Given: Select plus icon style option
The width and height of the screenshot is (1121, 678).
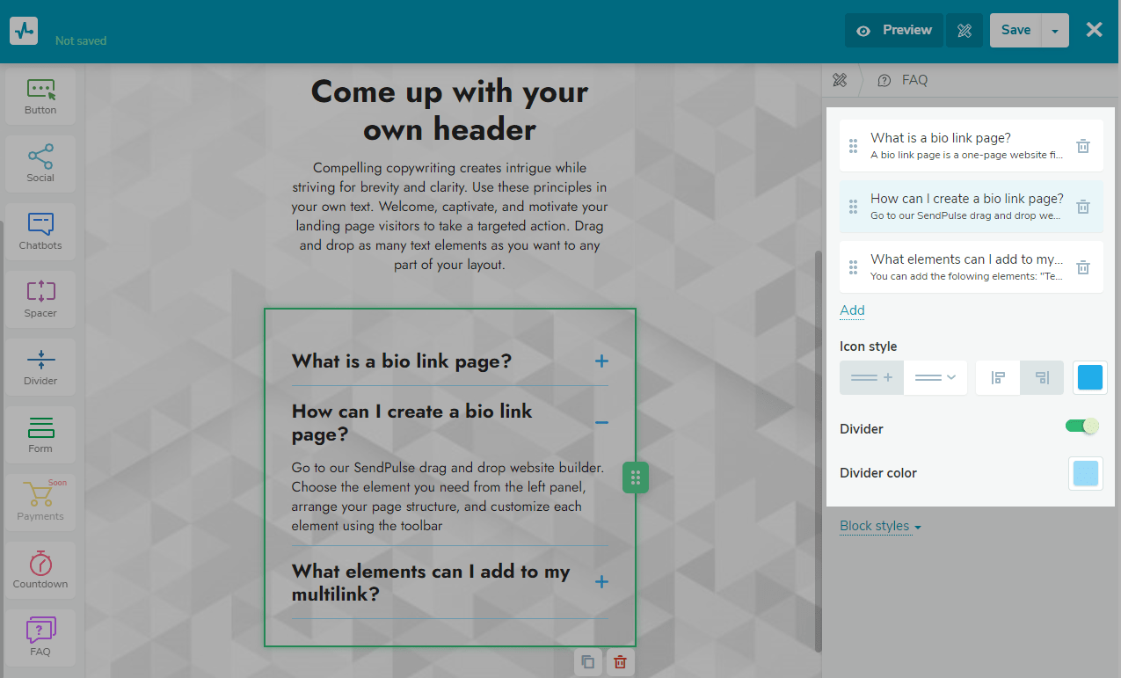Looking at the screenshot, I should (x=871, y=377).
